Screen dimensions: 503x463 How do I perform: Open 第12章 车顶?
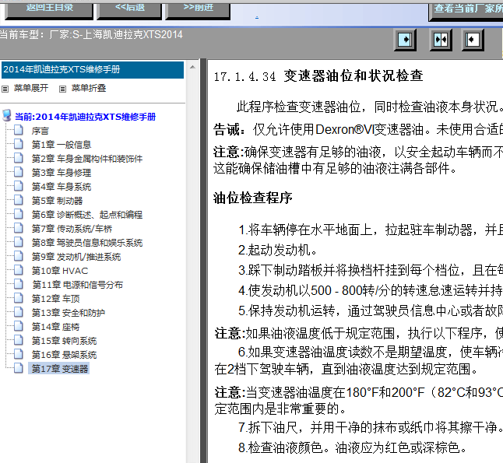(55, 299)
